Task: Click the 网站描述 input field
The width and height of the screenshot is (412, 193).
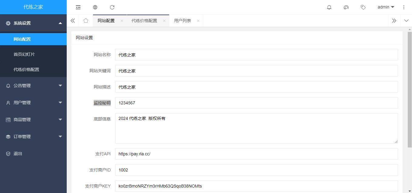Action: pyautogui.click(x=256, y=87)
